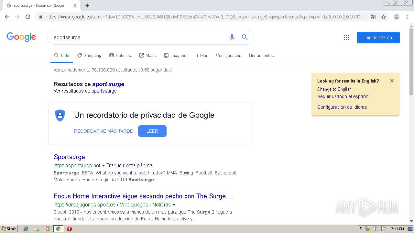Click RECORDARME MÁS TARDE
Screen dimensions: 414x233
(x=103, y=131)
